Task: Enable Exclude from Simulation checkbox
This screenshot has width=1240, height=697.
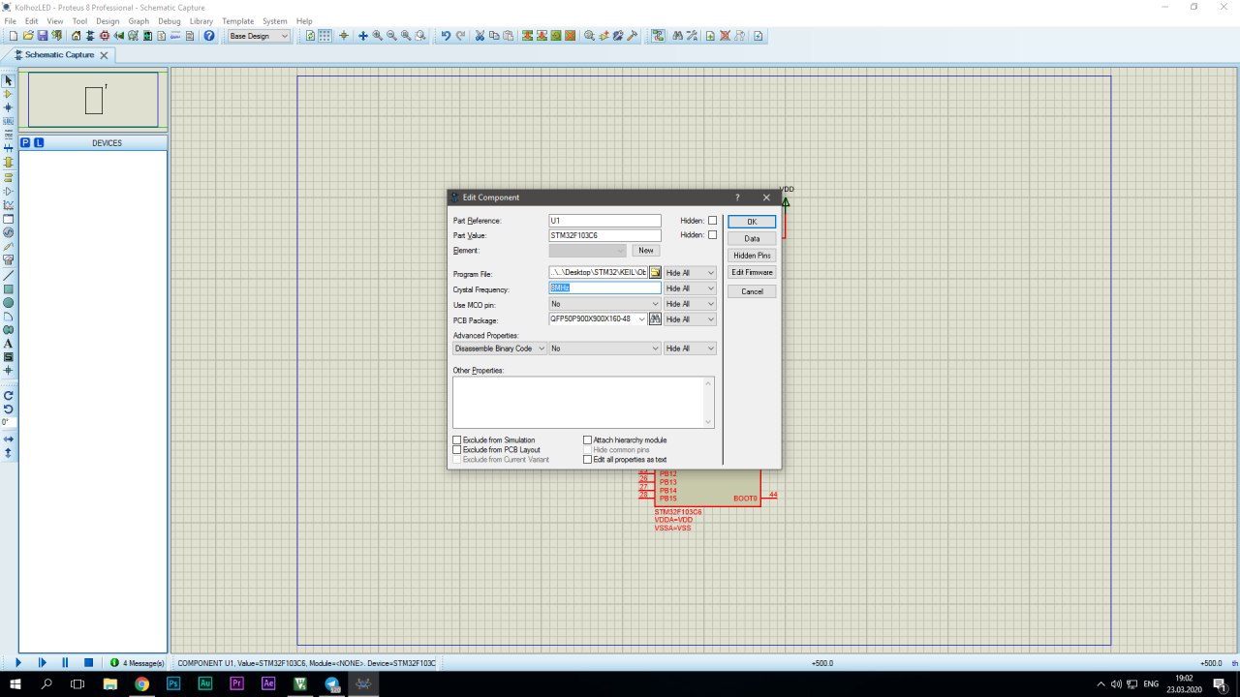Action: (x=457, y=439)
